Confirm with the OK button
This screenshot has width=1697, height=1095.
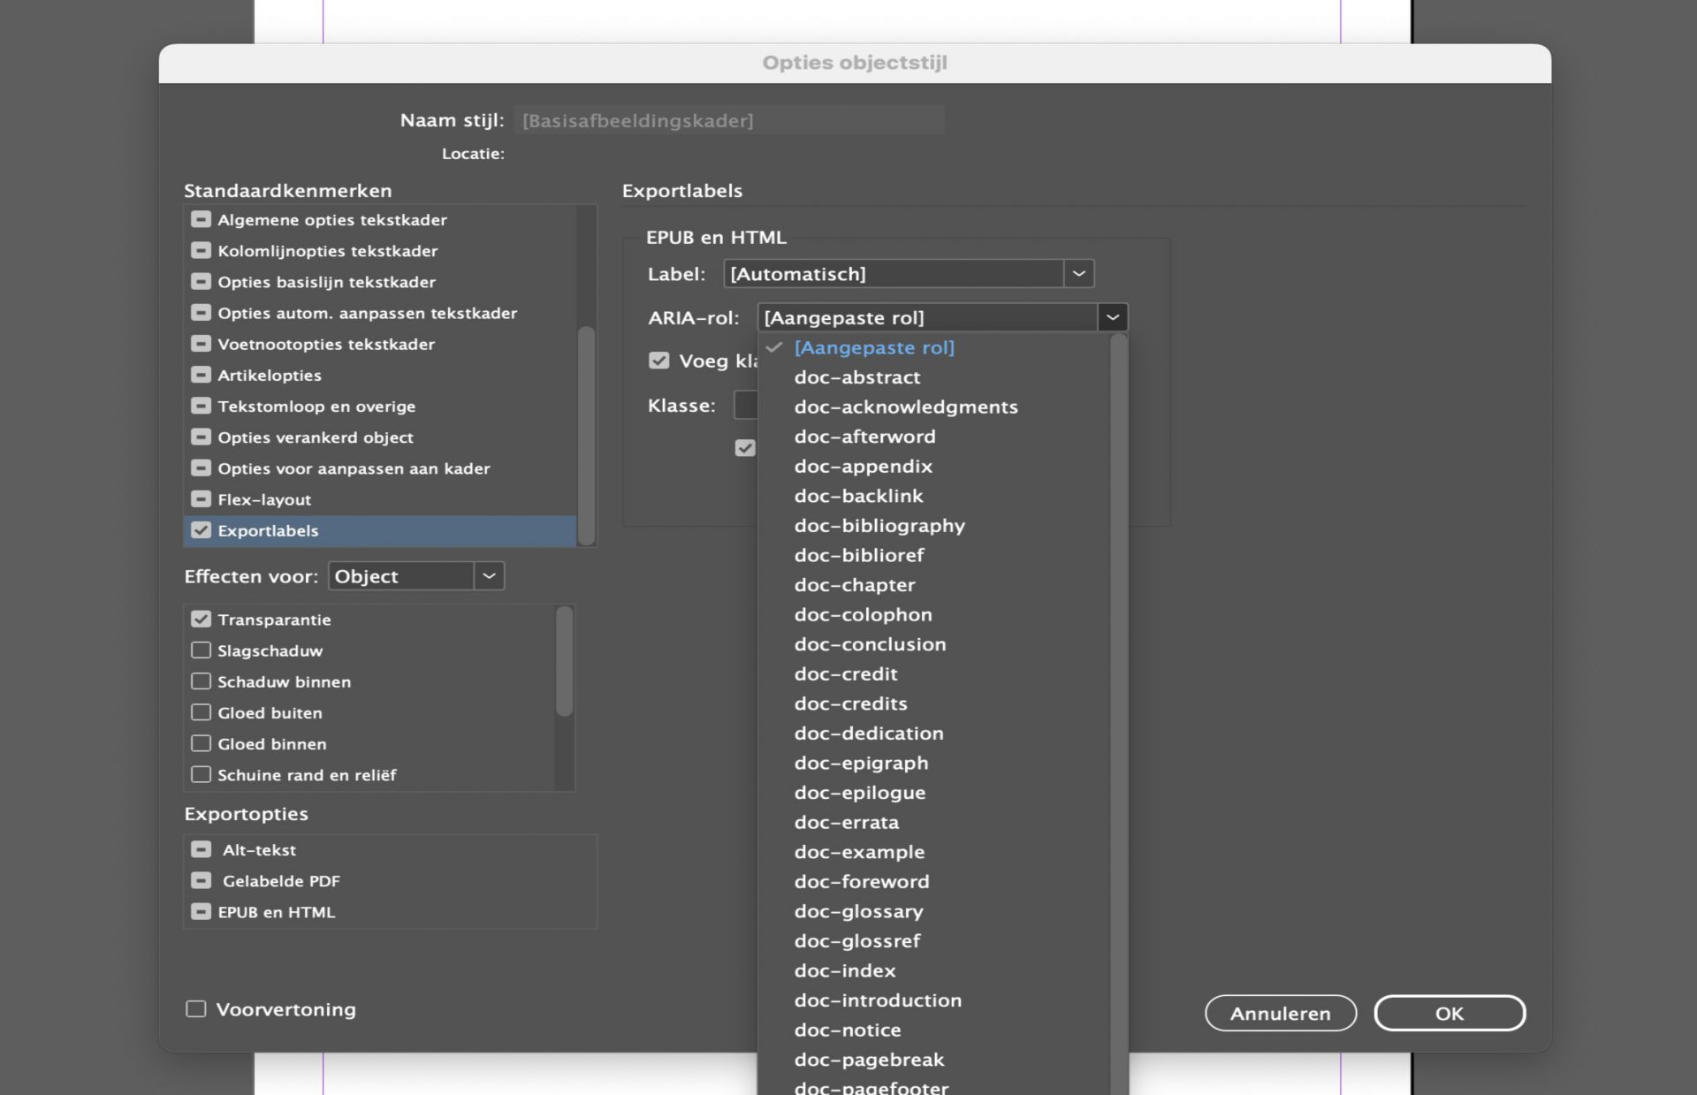coord(1449,1014)
